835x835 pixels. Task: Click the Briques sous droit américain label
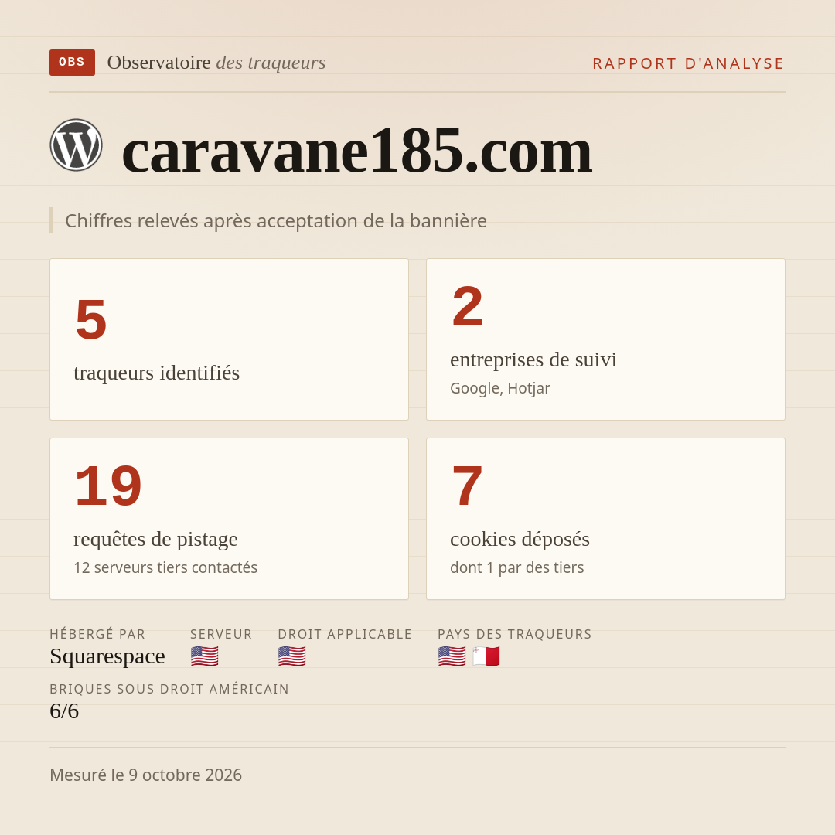pyautogui.click(x=169, y=689)
